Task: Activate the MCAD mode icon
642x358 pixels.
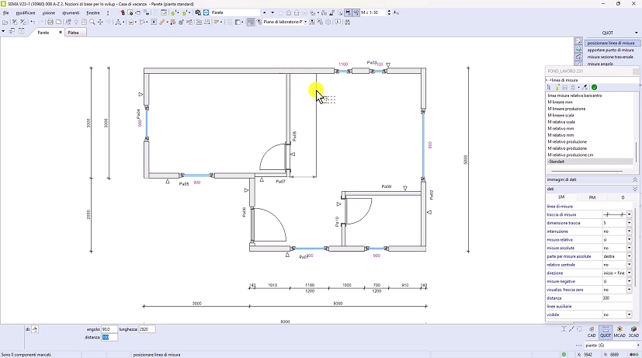Action: [x=619, y=331]
